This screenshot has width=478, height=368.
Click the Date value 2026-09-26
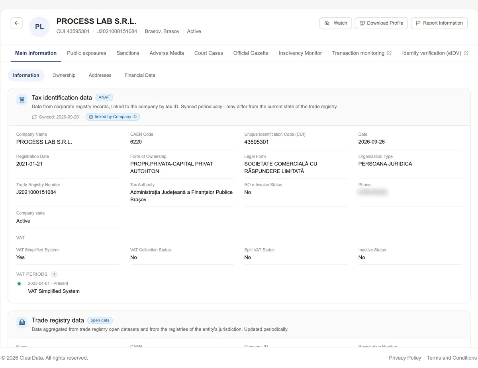tap(372, 142)
